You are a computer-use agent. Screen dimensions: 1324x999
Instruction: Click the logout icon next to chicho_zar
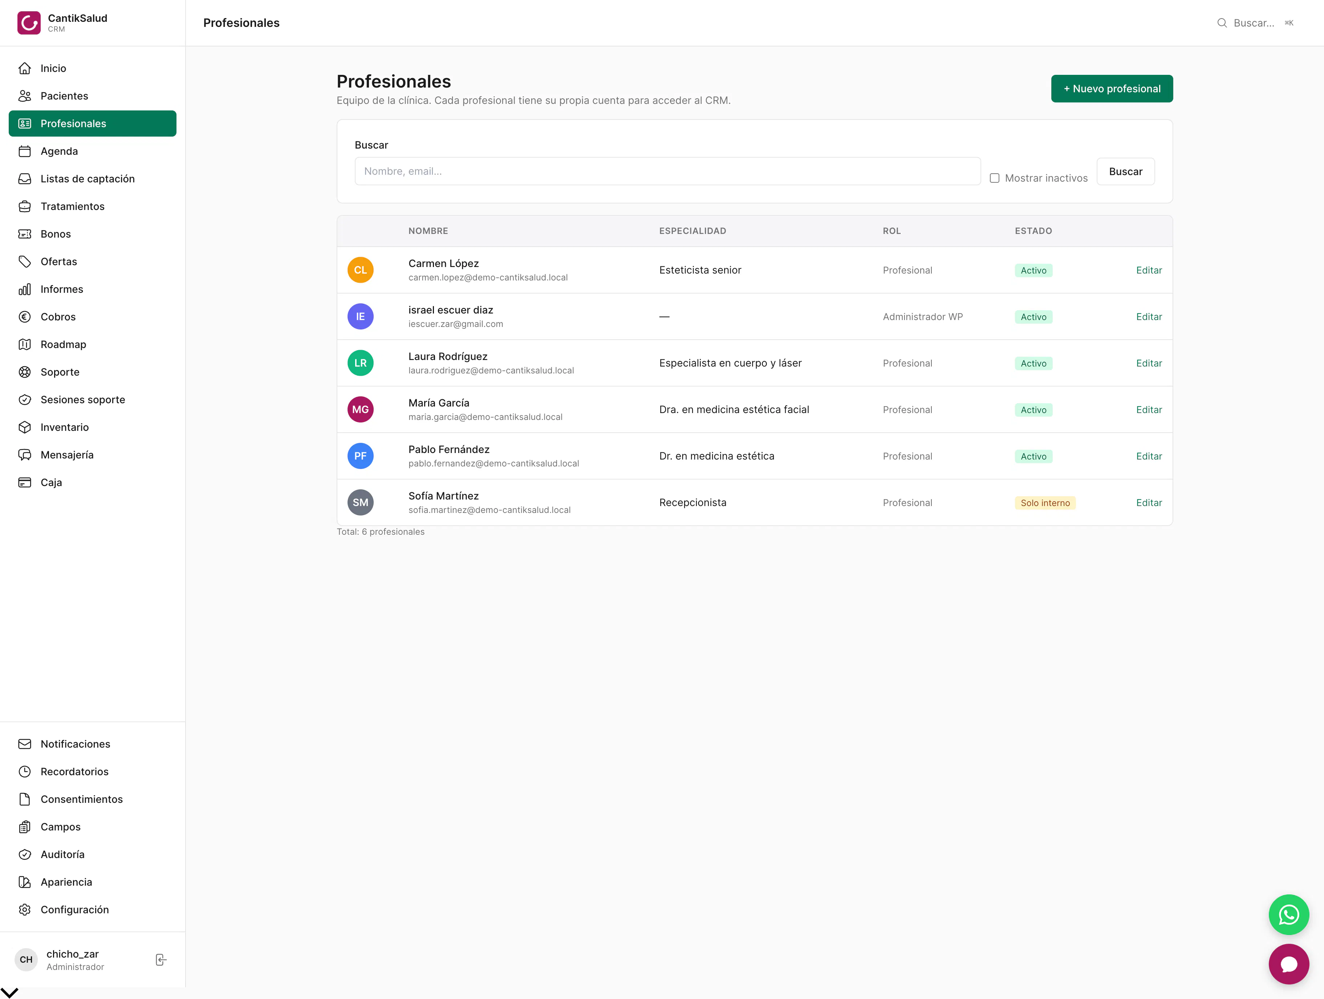tap(161, 959)
